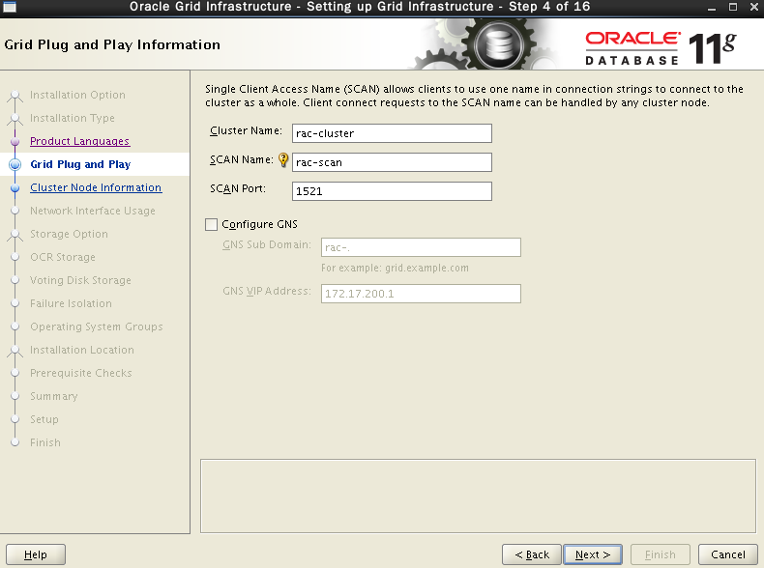Click the Product Languages step bullet icon

click(x=15, y=142)
